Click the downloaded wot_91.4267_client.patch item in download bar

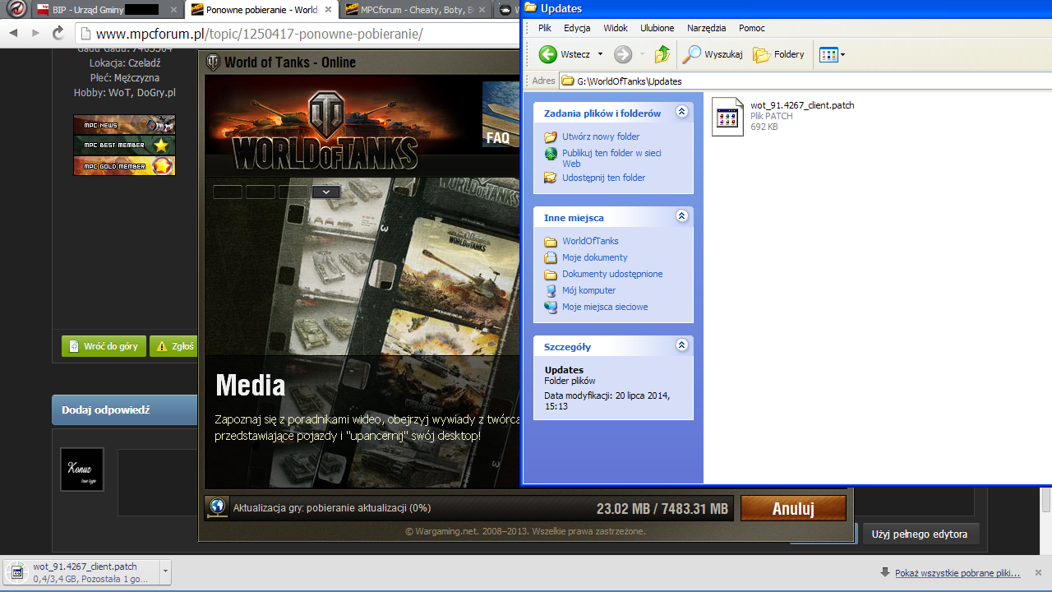click(x=82, y=572)
